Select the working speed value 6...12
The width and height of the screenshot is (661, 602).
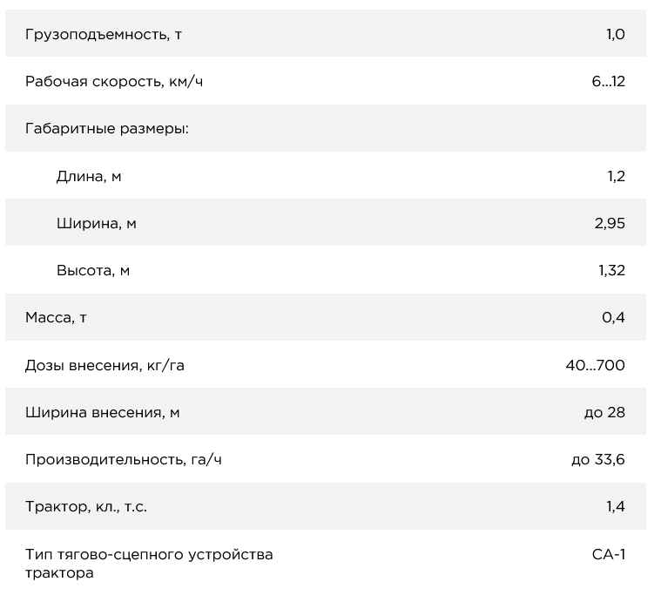click(608, 82)
